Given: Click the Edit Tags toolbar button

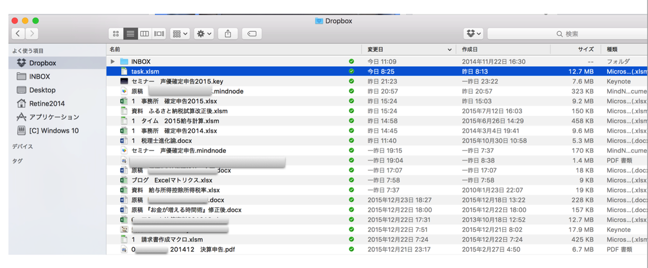Looking at the screenshot, I should [x=252, y=34].
